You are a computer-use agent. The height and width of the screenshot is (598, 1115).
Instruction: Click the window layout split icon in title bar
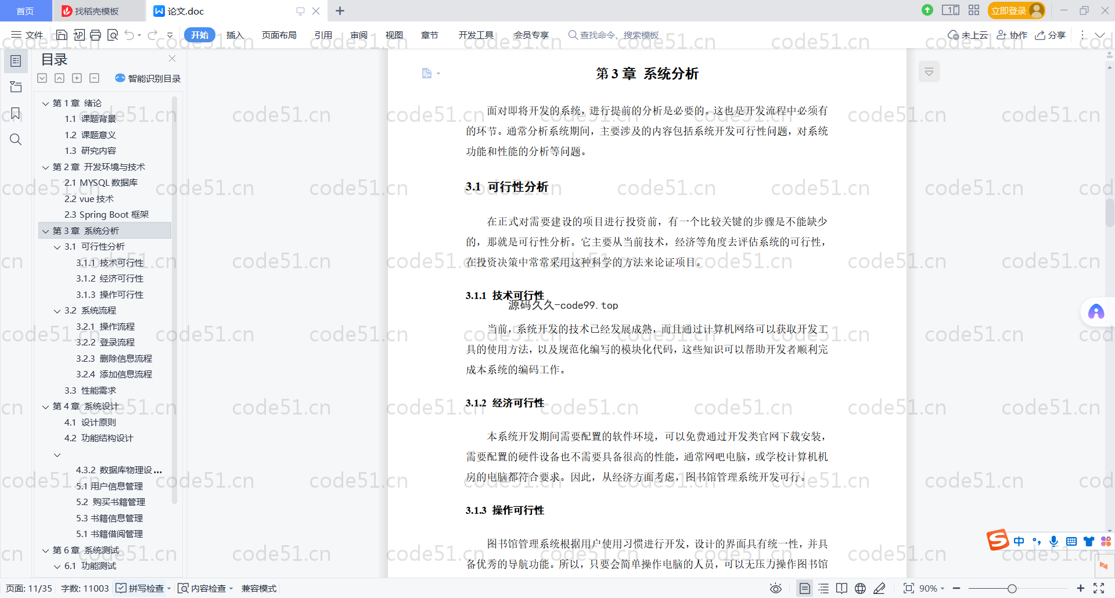point(951,10)
